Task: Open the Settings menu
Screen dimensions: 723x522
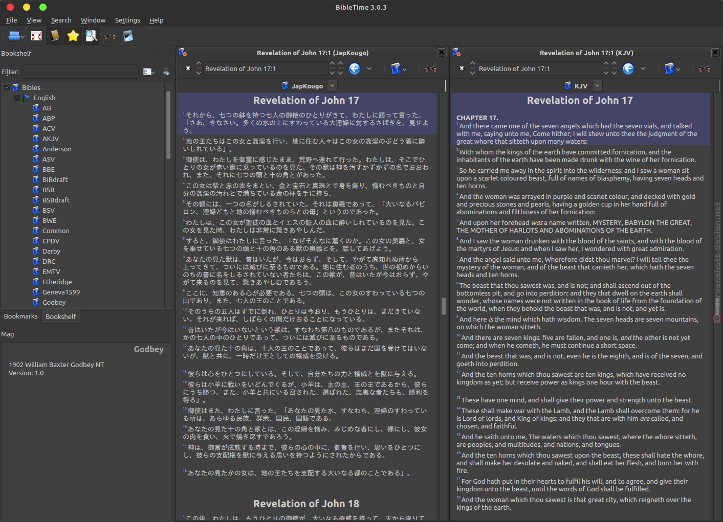Action: coord(127,20)
